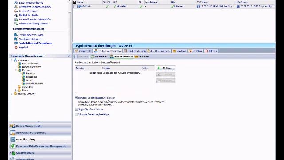The height and width of the screenshot is (160, 284).
Task: Expand the Users tree node
Action: [16, 90]
